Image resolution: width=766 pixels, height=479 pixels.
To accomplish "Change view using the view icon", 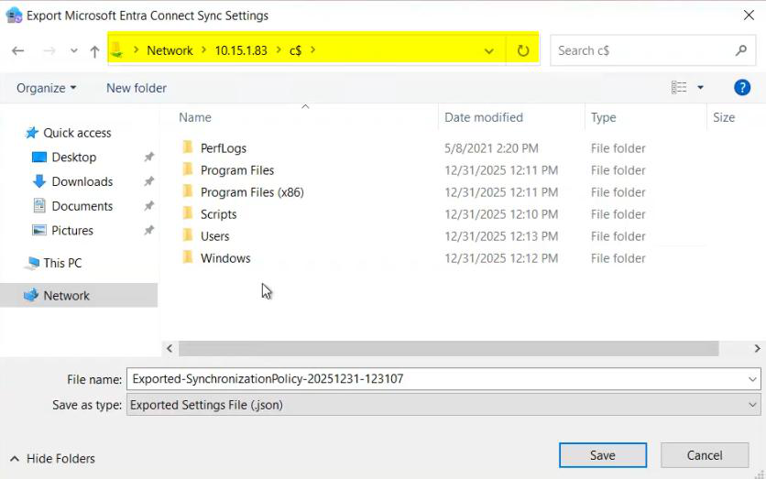I will pyautogui.click(x=679, y=87).
